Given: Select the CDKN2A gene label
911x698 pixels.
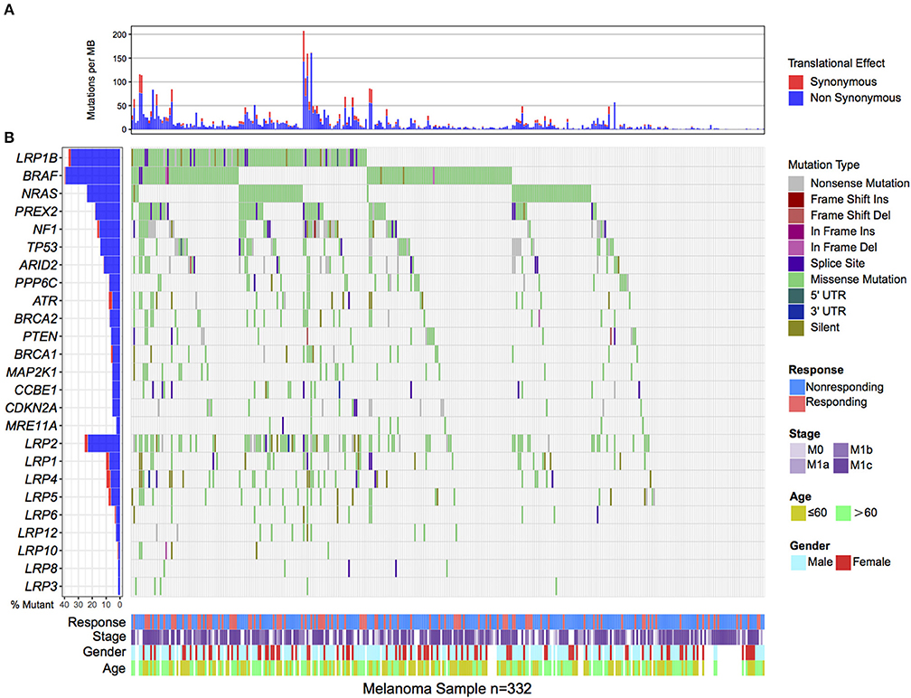Looking at the screenshot, I should [x=32, y=408].
